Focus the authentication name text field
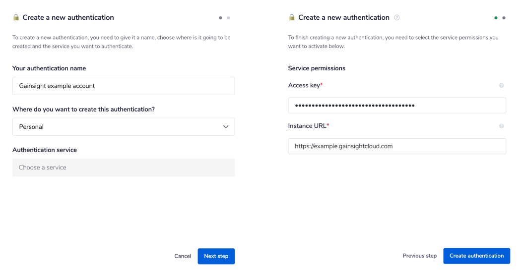 point(123,86)
